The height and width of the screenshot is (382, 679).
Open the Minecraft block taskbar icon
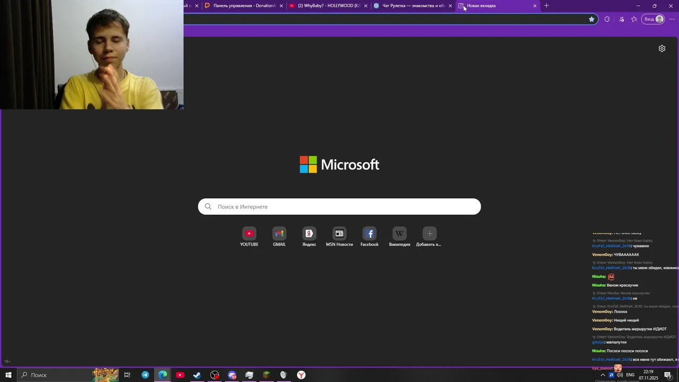click(266, 375)
